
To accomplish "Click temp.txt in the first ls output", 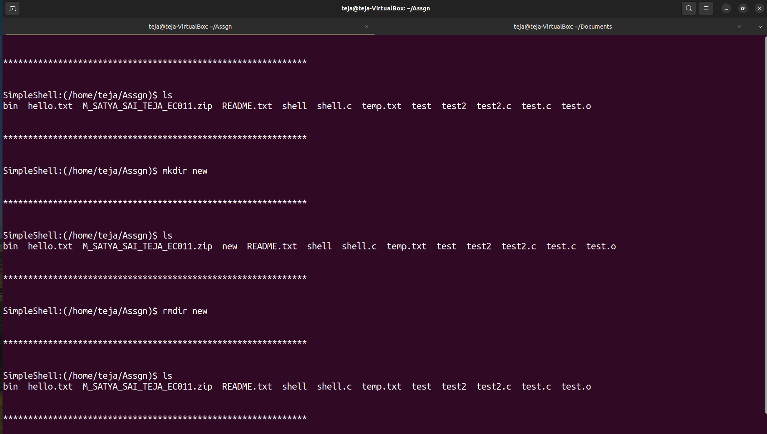I will [381, 106].
